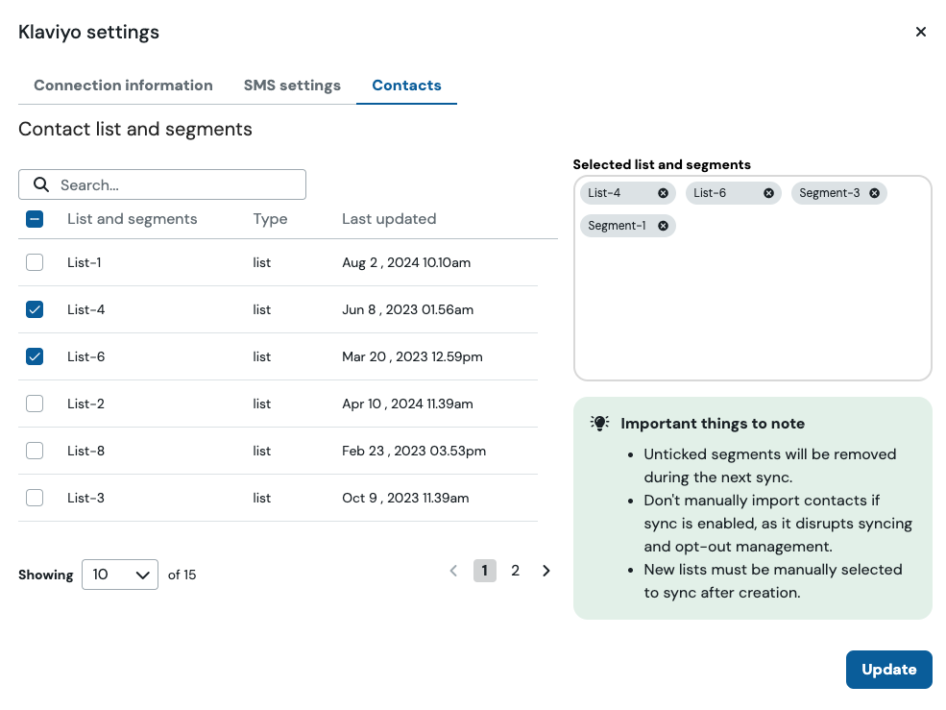Switch to SMS settings tab
The image size is (946, 710).
[292, 86]
